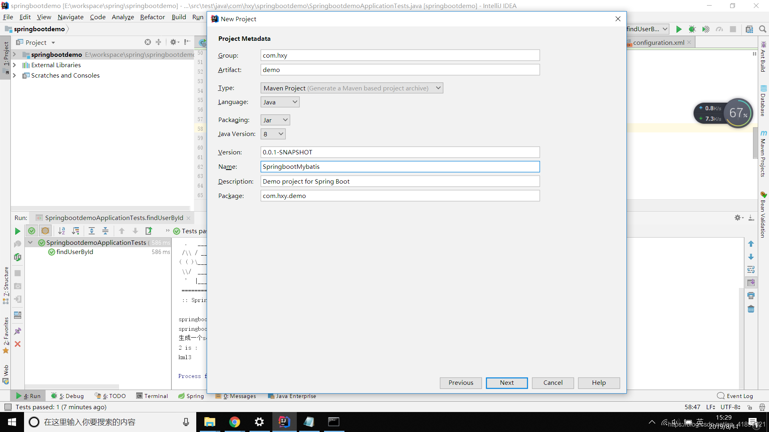This screenshot has width=769, height=432.
Task: Open the Navigate menu
Action: pos(70,17)
